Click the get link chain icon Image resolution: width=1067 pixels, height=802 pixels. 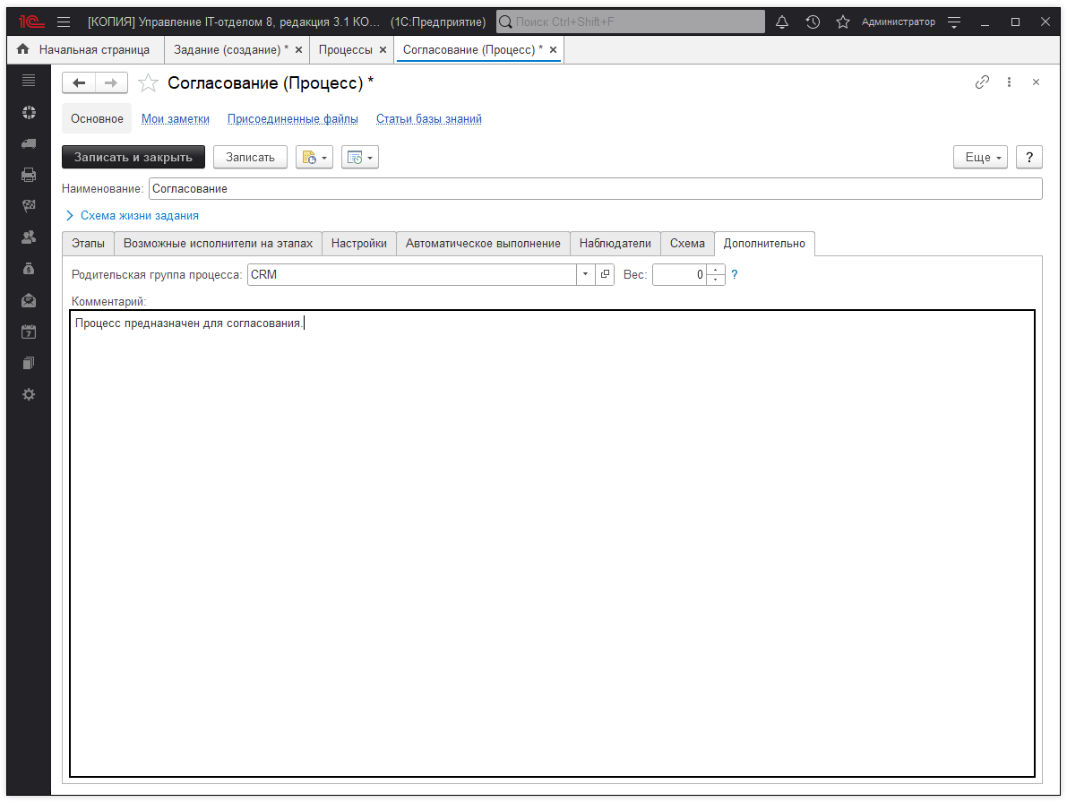[982, 82]
